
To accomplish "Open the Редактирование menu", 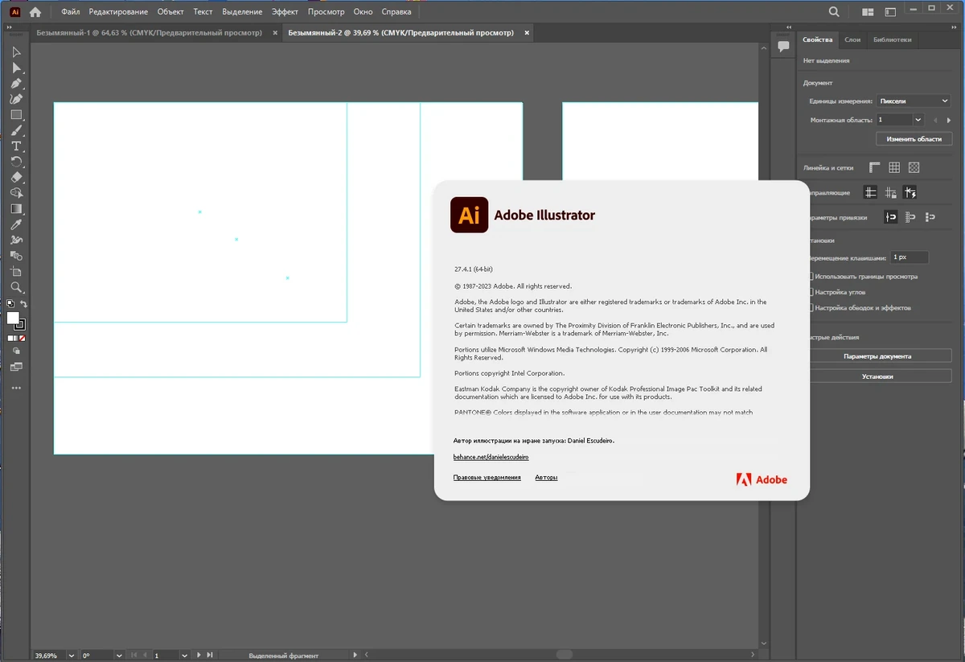I will click(x=118, y=12).
